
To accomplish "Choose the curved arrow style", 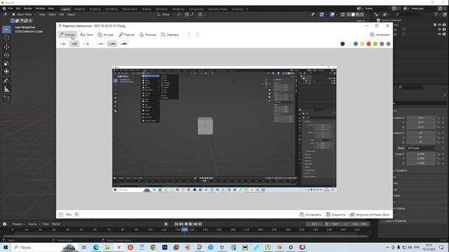I will [86, 43].
